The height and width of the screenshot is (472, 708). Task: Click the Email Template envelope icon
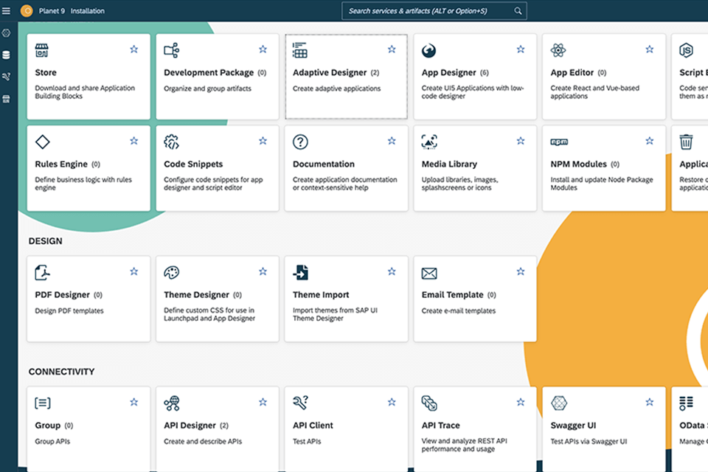[x=429, y=274]
